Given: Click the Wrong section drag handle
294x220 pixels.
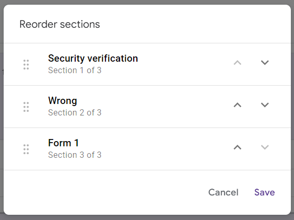Looking at the screenshot, I should pos(26,107).
